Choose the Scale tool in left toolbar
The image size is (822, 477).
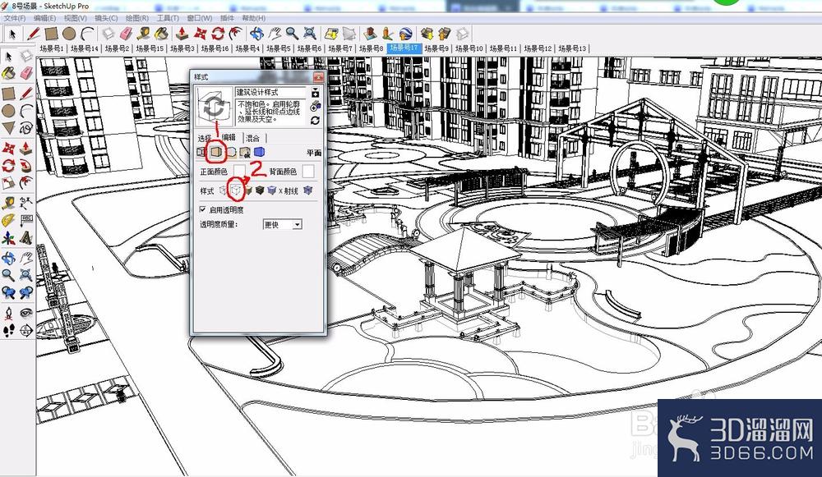pos(8,183)
